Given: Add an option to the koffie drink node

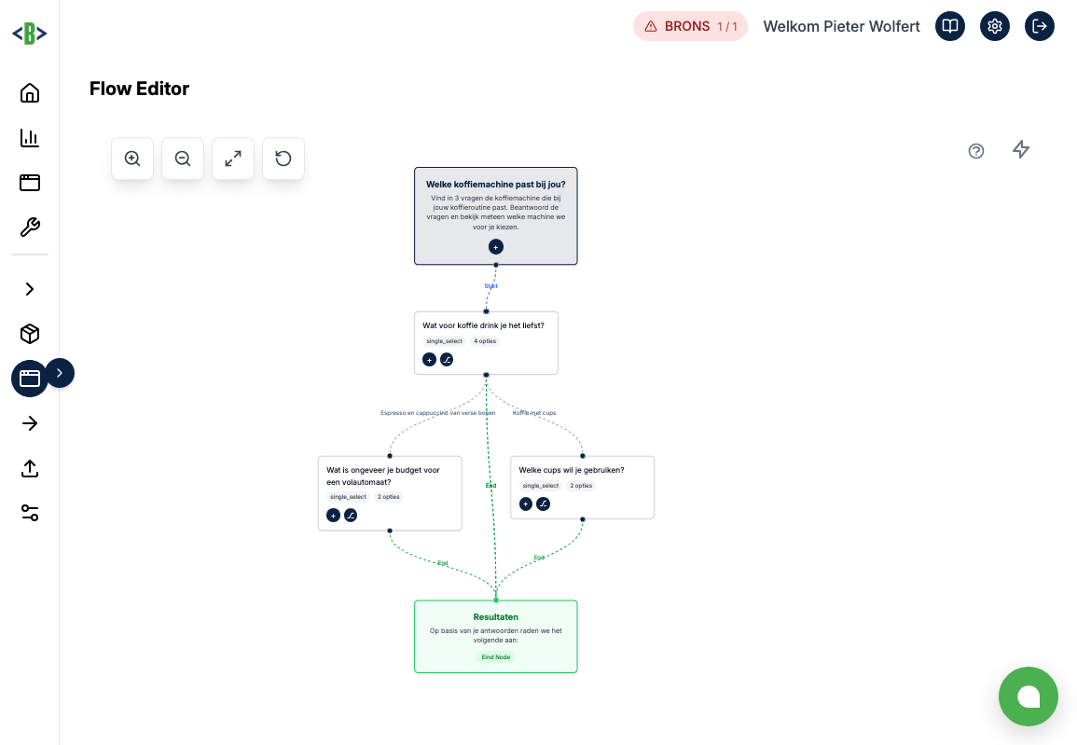Looking at the screenshot, I should tap(430, 359).
